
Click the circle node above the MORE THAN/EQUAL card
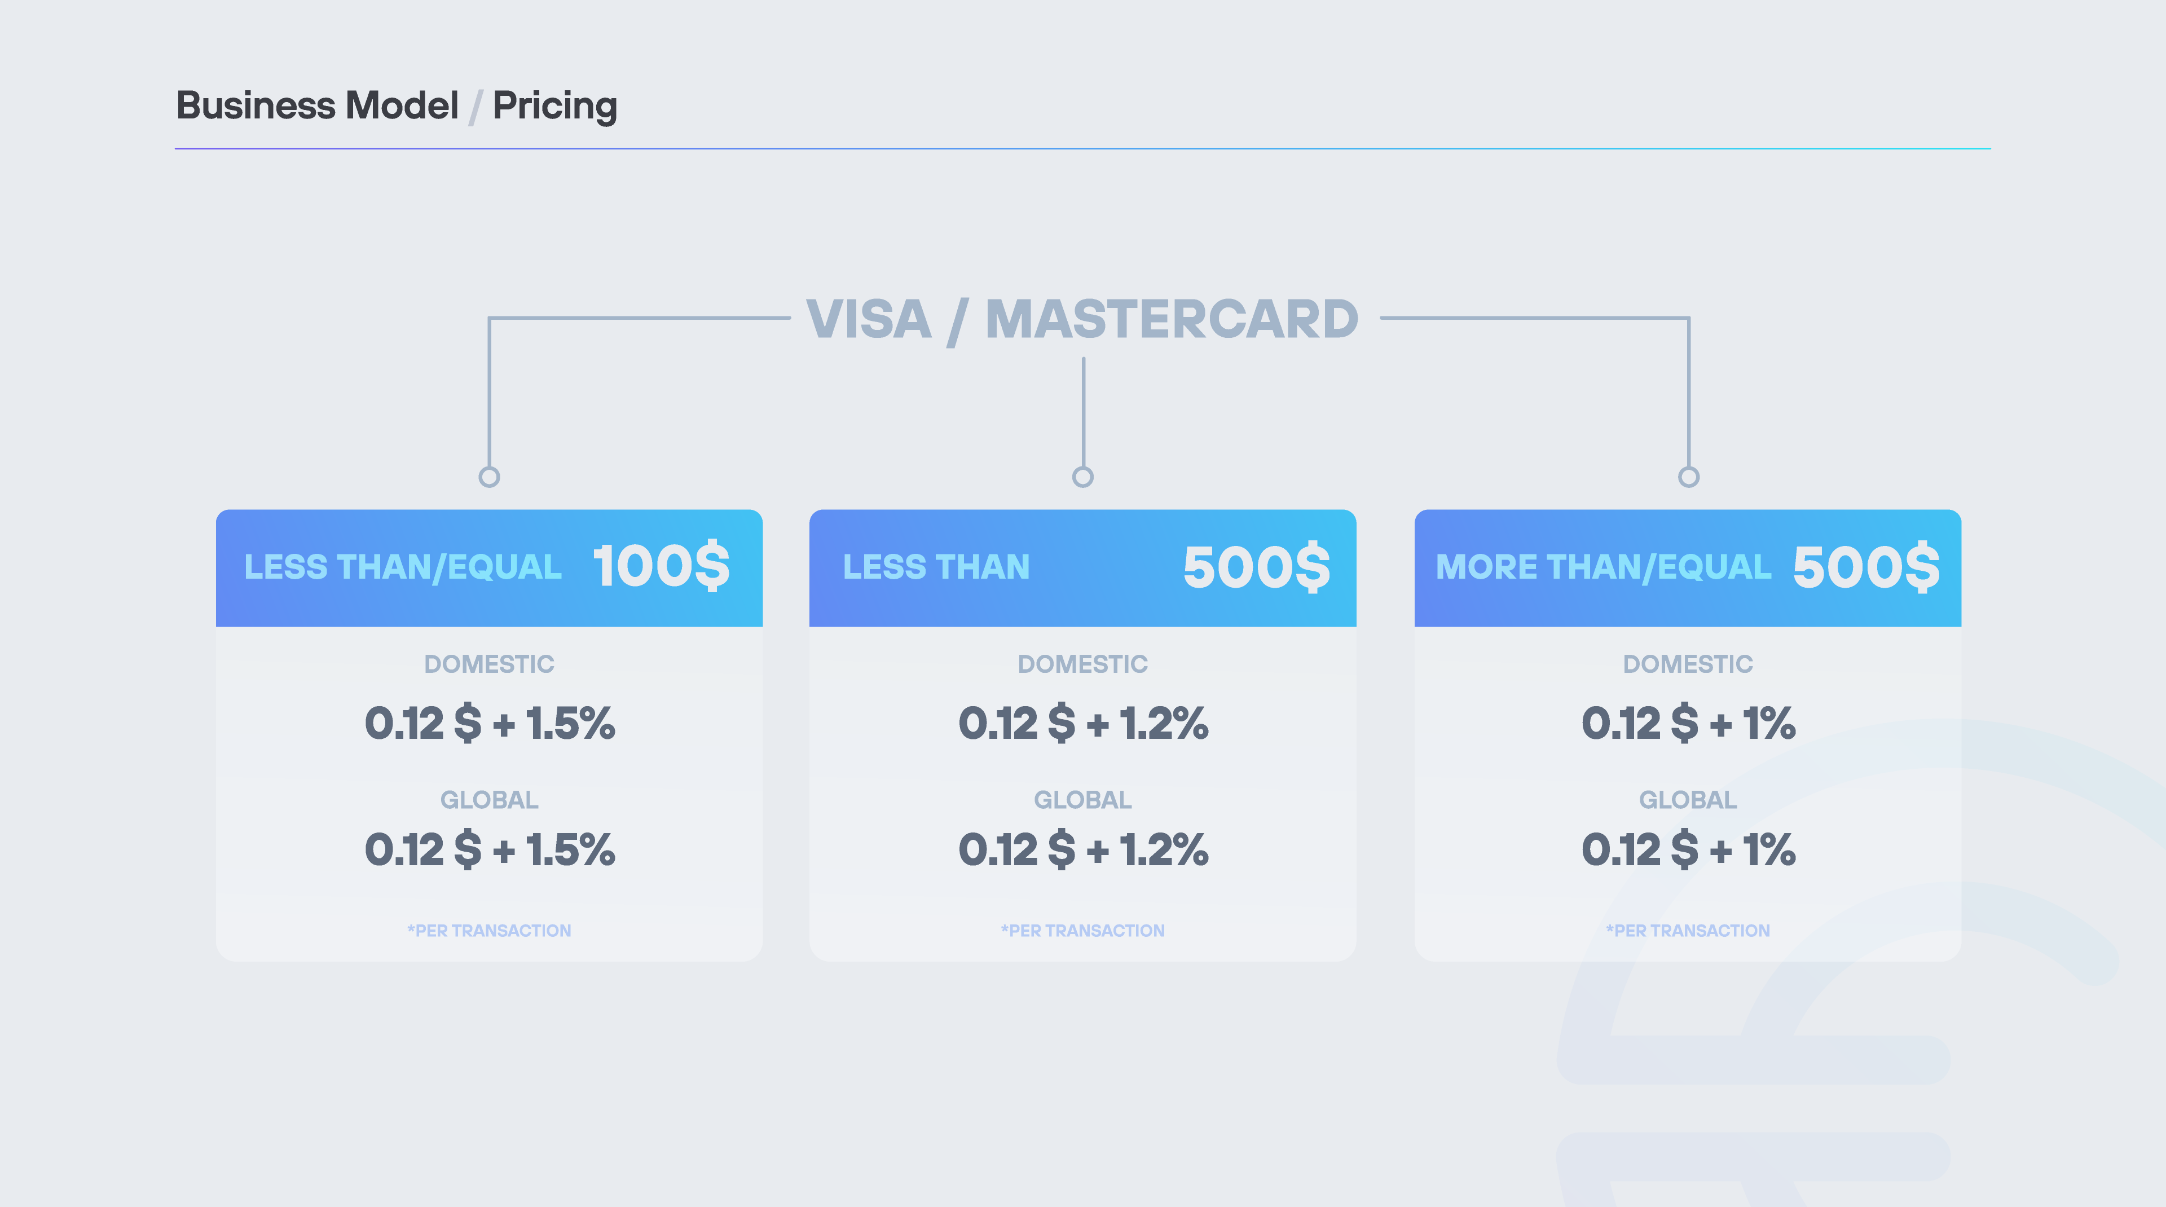pyautogui.click(x=1688, y=477)
